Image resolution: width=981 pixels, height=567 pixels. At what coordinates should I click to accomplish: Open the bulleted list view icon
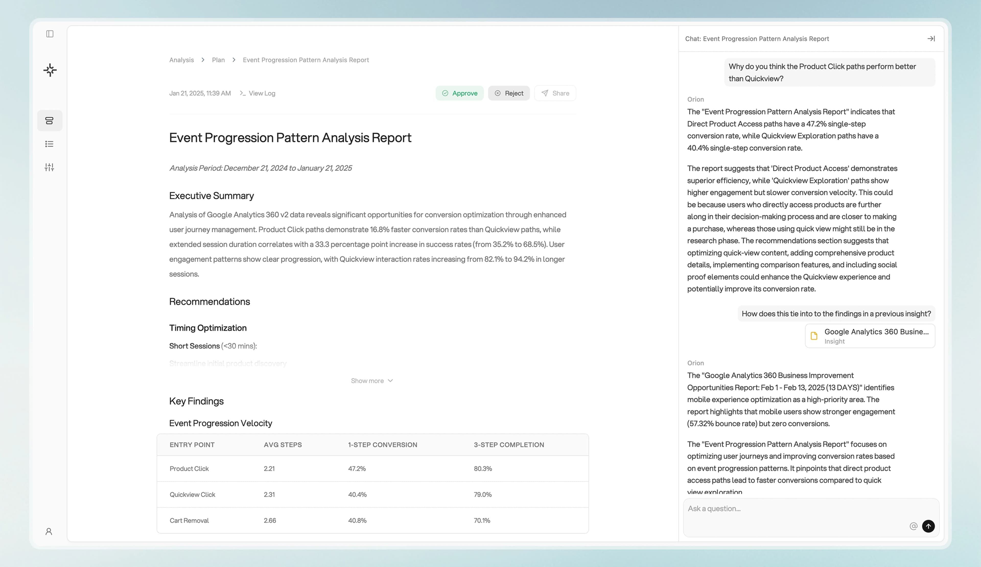(x=50, y=144)
